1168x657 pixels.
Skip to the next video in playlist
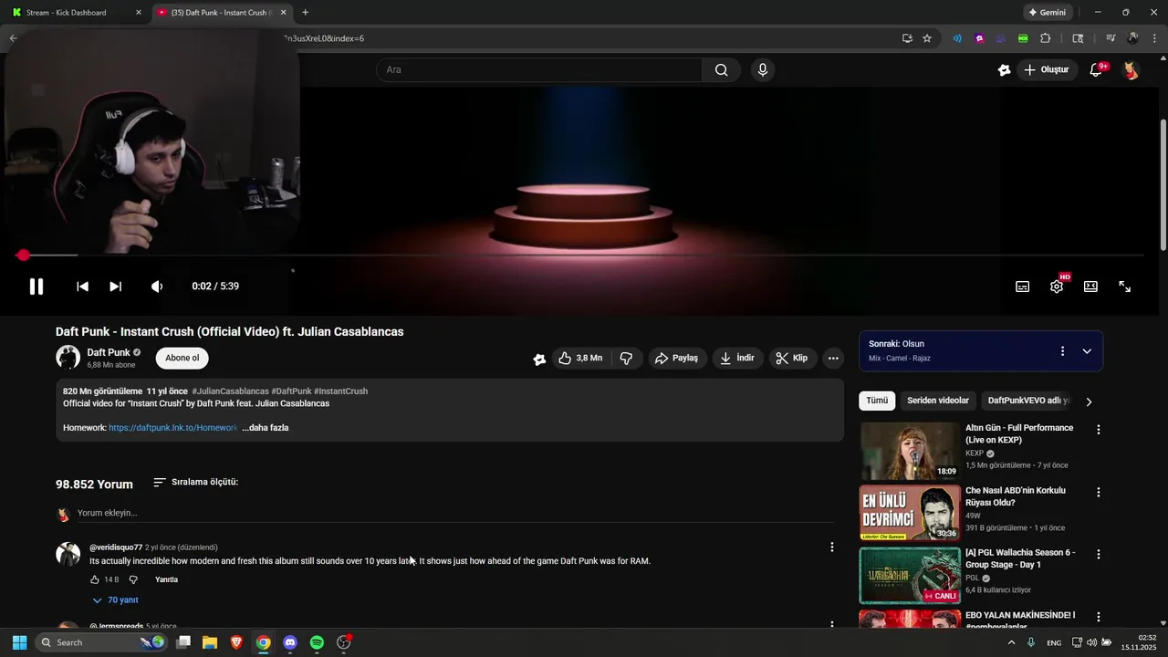115,287
